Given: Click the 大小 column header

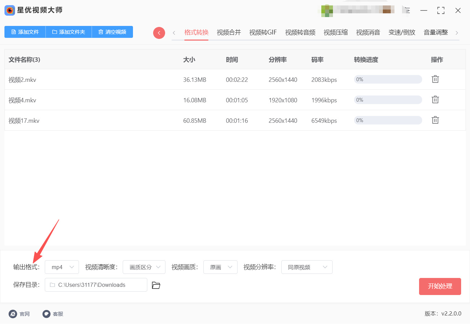Looking at the screenshot, I should click(x=189, y=60).
